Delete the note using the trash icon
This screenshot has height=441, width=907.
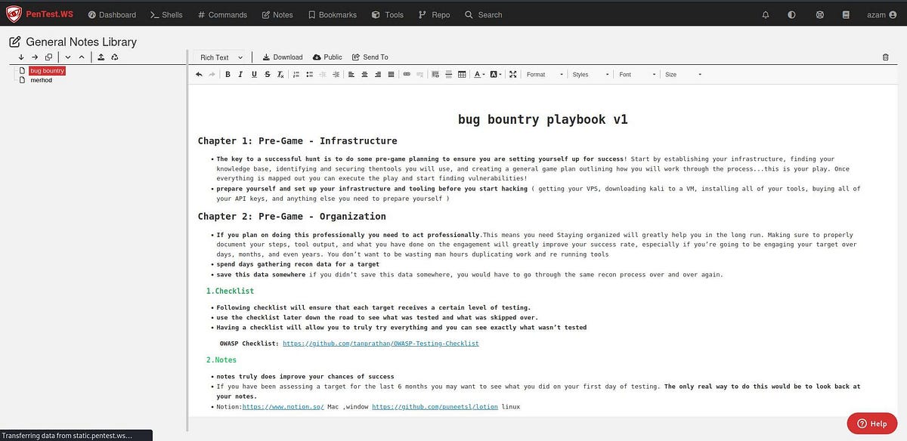[x=884, y=57]
